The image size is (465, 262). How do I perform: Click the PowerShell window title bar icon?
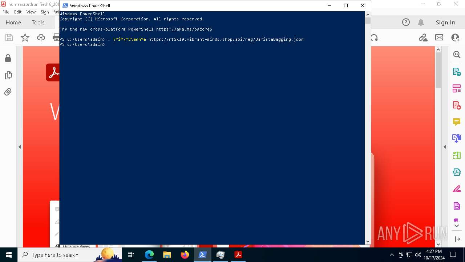[65, 5]
